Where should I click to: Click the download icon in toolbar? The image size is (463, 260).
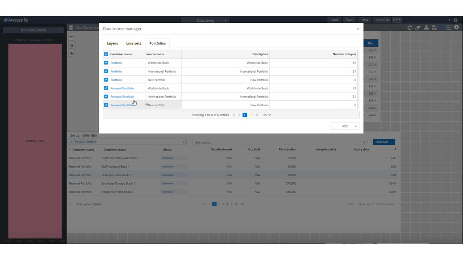426,28
